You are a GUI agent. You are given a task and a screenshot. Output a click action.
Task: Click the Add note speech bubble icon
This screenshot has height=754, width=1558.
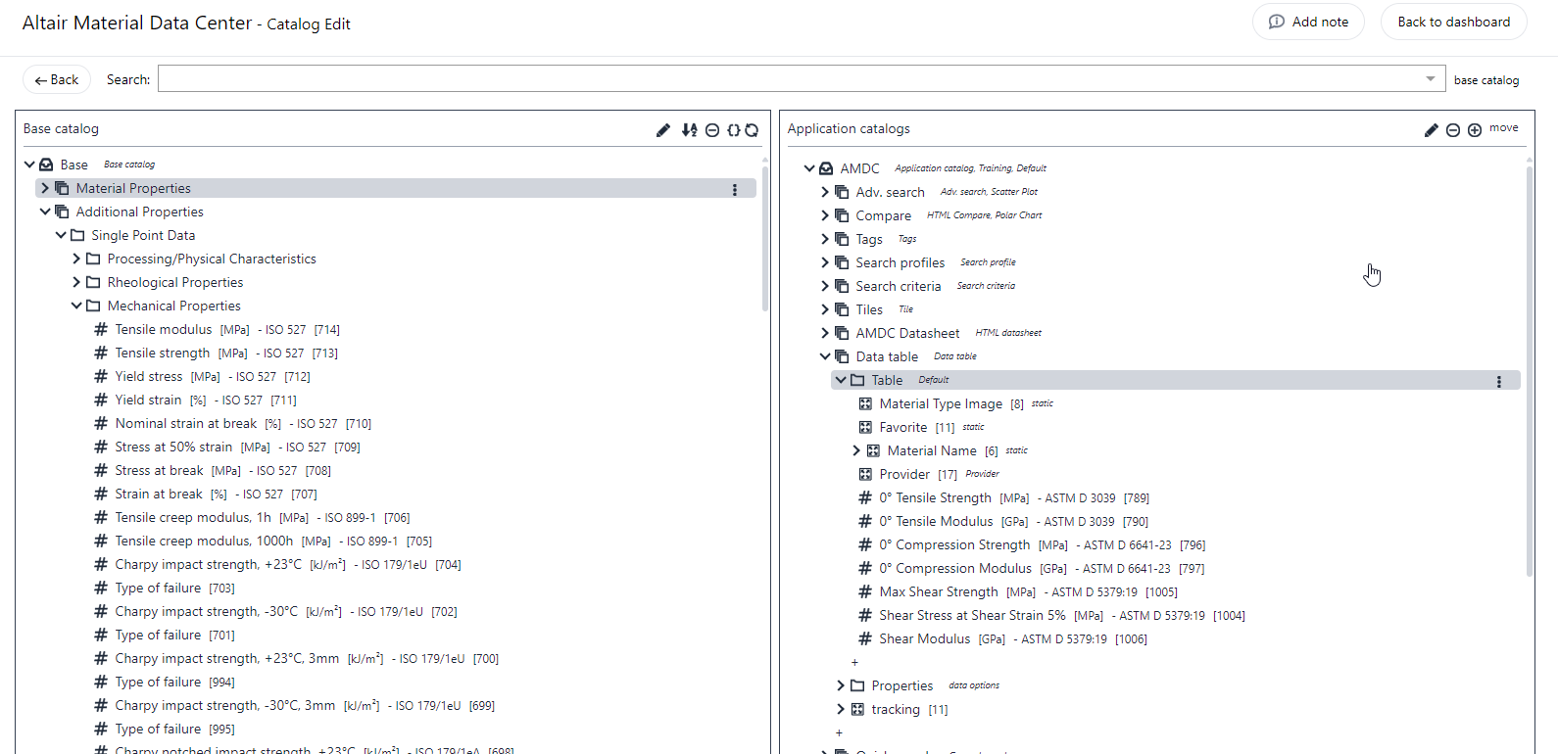[x=1277, y=22]
